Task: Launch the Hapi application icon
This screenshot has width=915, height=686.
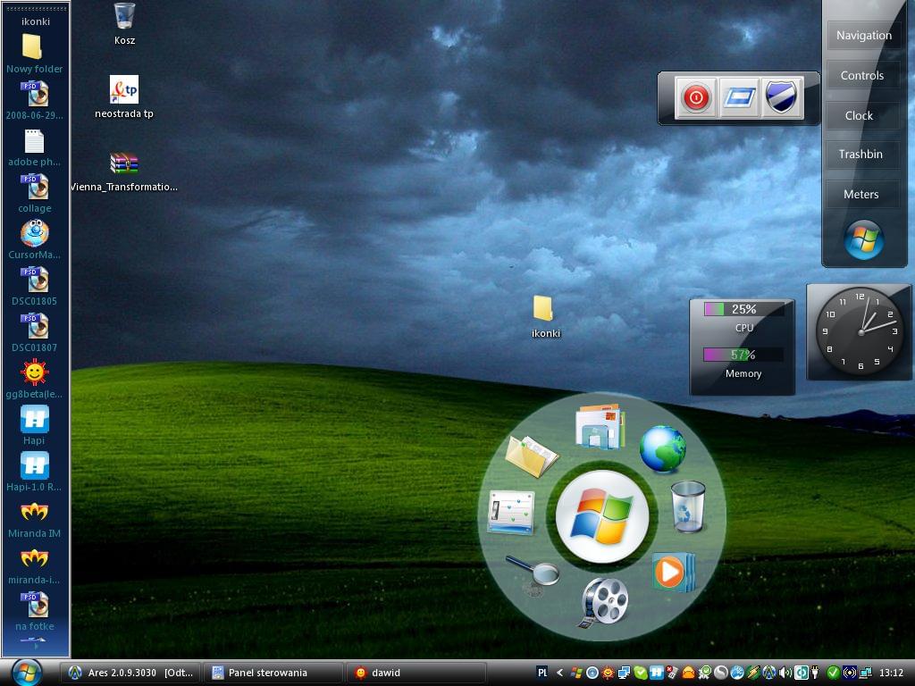Action: (x=35, y=426)
